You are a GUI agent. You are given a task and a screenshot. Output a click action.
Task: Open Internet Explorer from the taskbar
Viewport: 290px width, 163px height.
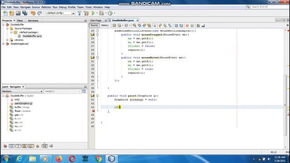[19, 159]
